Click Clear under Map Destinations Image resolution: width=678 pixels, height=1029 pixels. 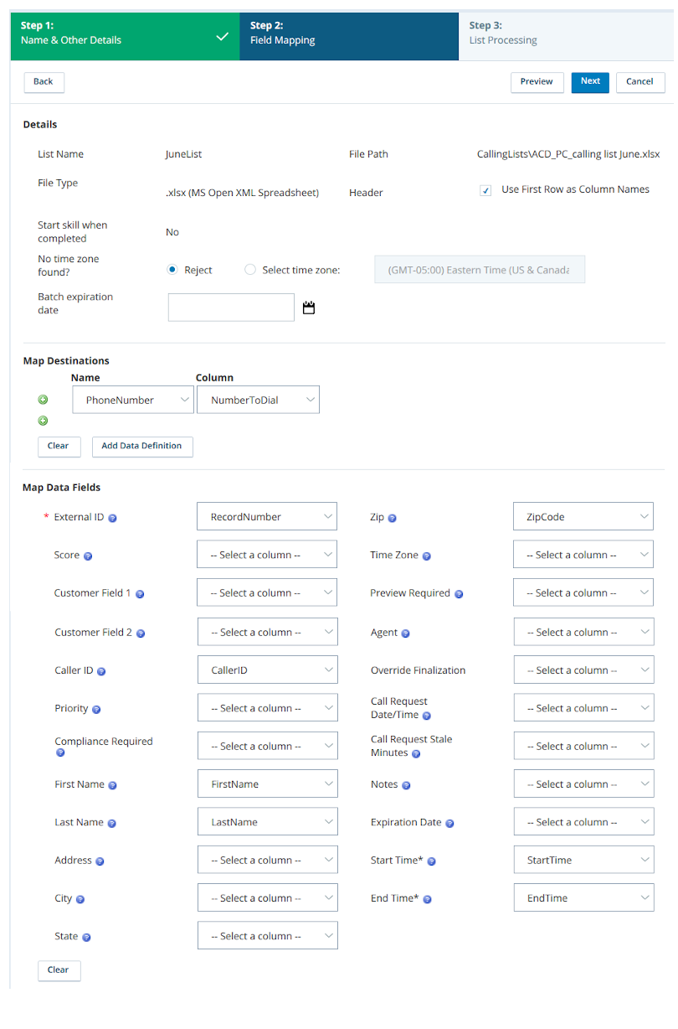pyautogui.click(x=59, y=447)
